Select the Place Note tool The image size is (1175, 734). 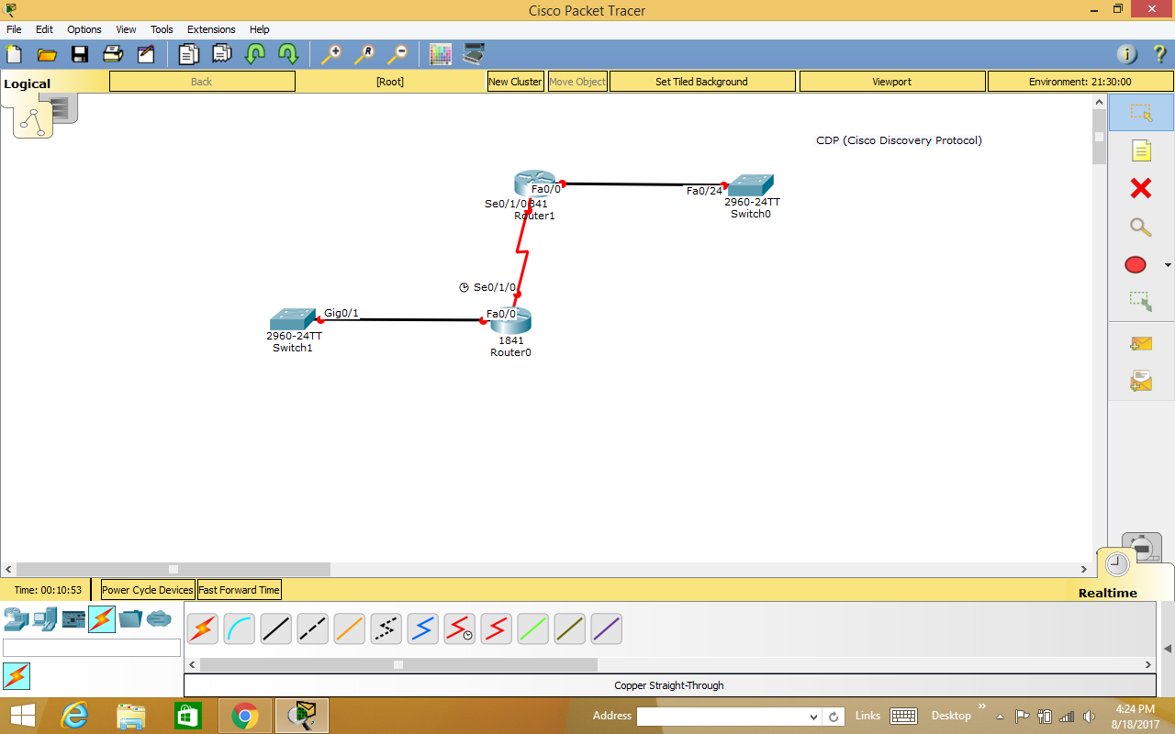tap(1141, 150)
